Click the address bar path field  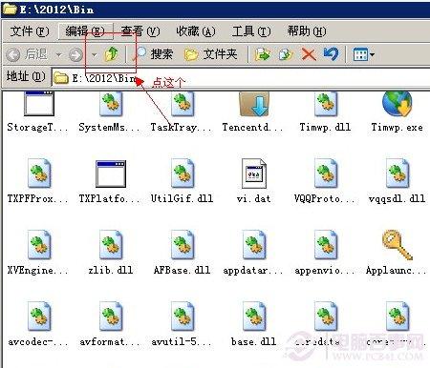tap(242, 77)
